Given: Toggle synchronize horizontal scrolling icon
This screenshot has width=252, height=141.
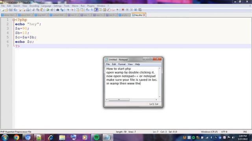Looking at the screenshot, I should [x=82, y=10].
